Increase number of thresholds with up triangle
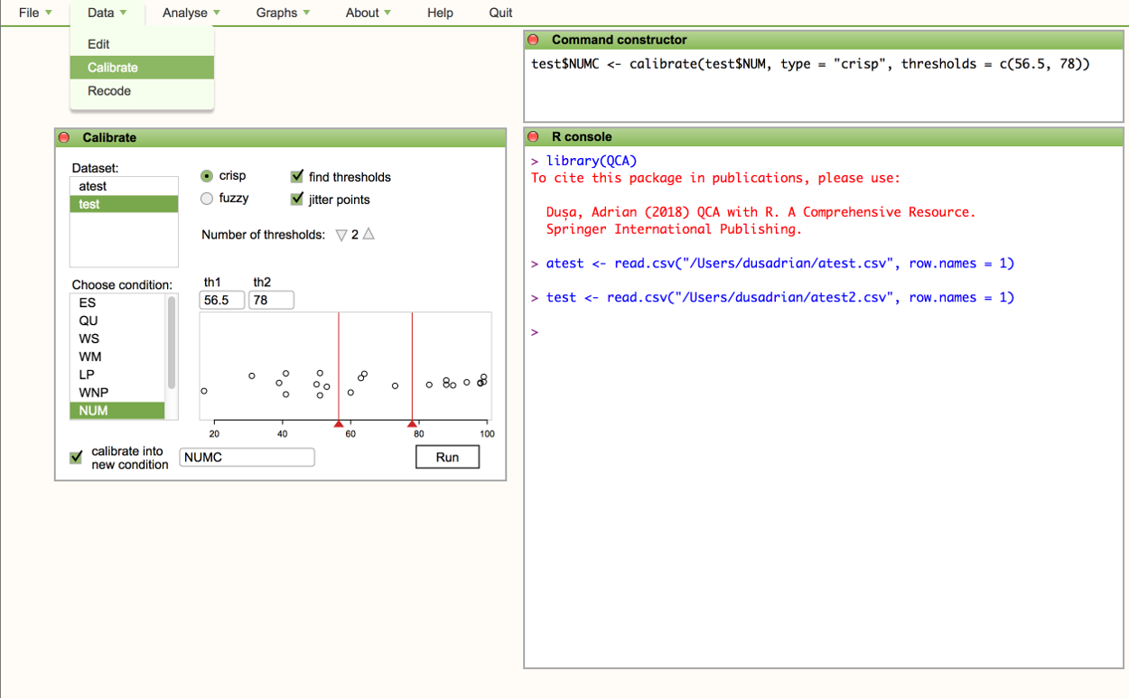 (369, 235)
